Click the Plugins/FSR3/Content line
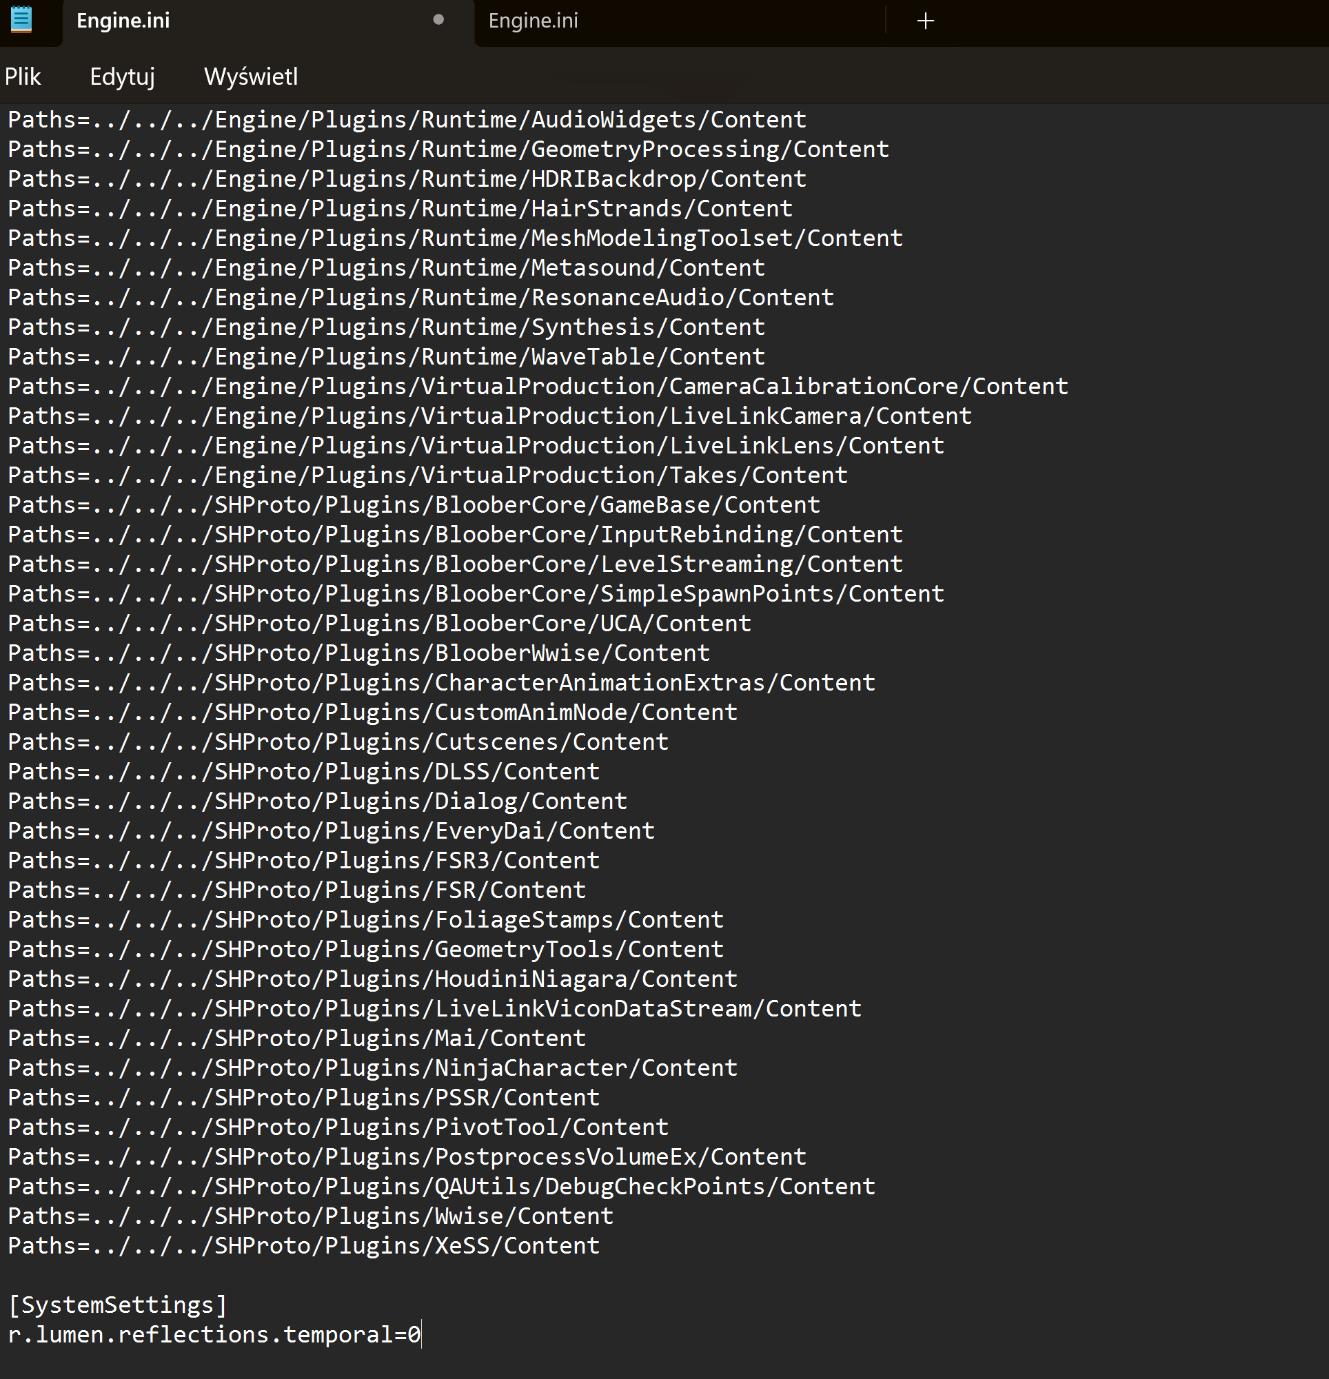 [x=303, y=860]
